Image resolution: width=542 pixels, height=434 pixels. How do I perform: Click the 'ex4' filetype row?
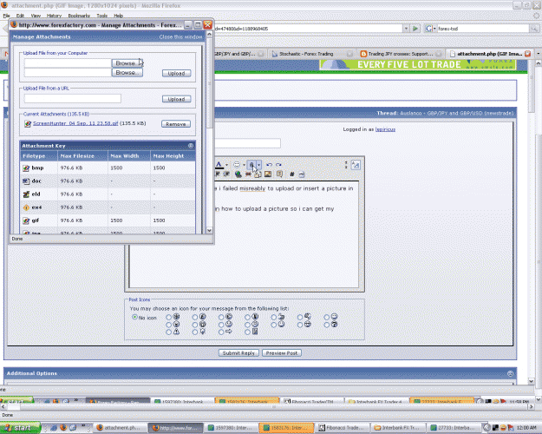(108, 207)
